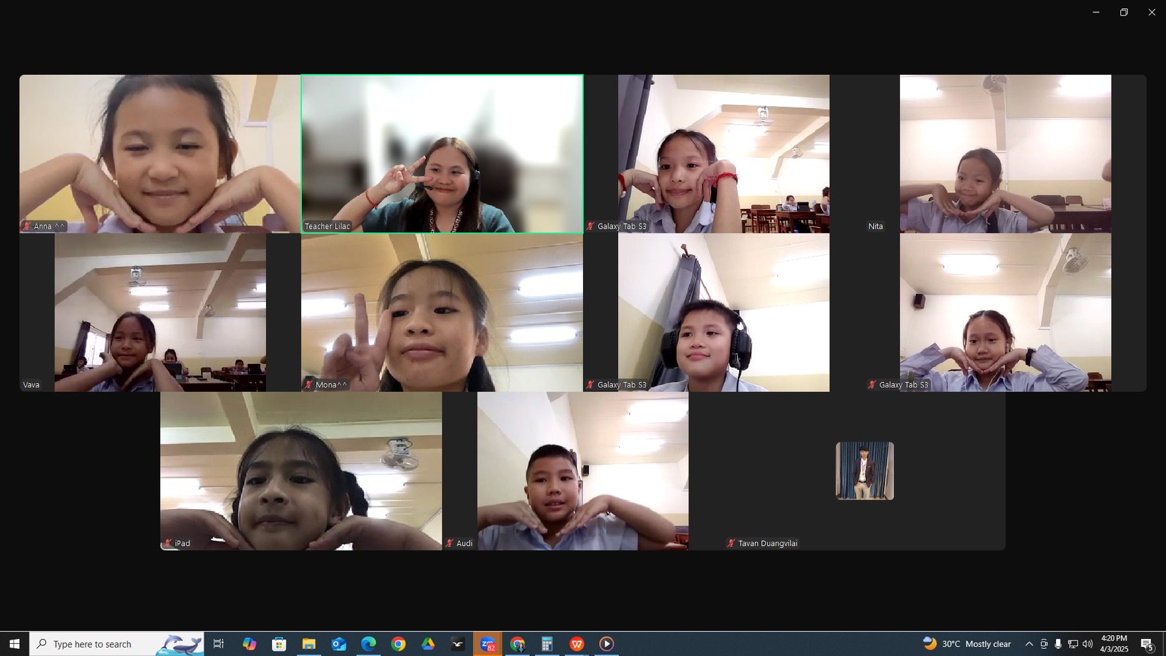1166x656 pixels.
Task: Click the Meet Now camera tray icon
Action: pos(1044,644)
